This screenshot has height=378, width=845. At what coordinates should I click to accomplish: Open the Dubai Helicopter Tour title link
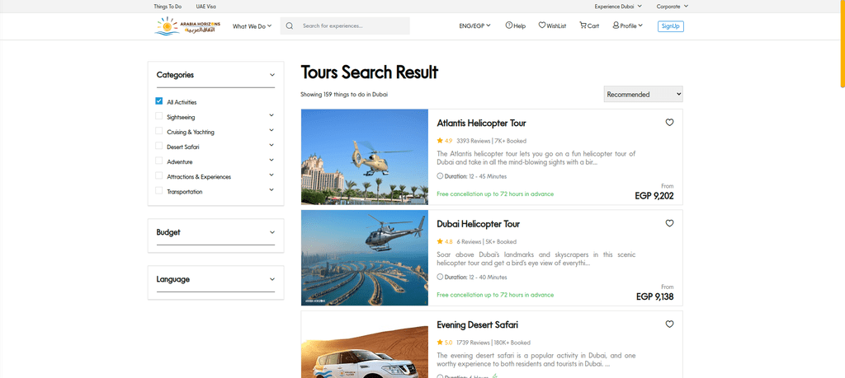(x=478, y=224)
